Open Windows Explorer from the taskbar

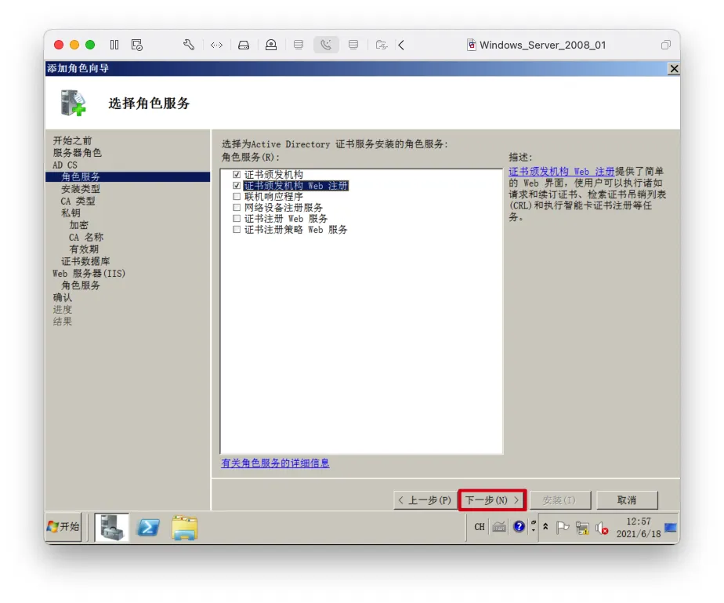(184, 528)
